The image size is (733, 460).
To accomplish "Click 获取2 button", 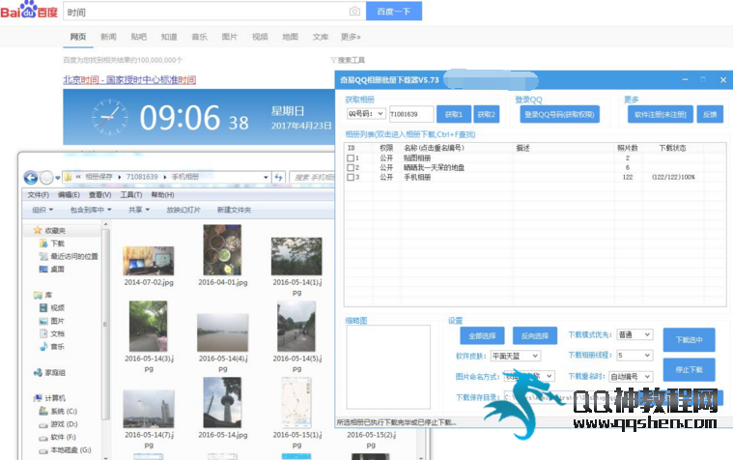I will point(486,114).
